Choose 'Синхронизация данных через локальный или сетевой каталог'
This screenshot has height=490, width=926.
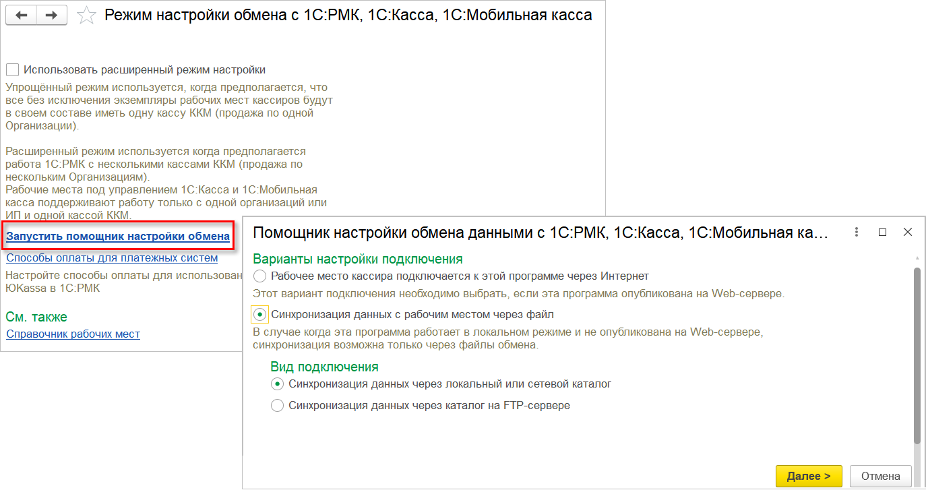click(277, 384)
